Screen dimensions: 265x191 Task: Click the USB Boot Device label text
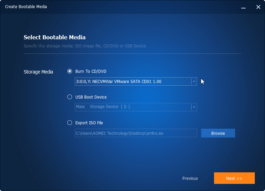tap(91, 97)
